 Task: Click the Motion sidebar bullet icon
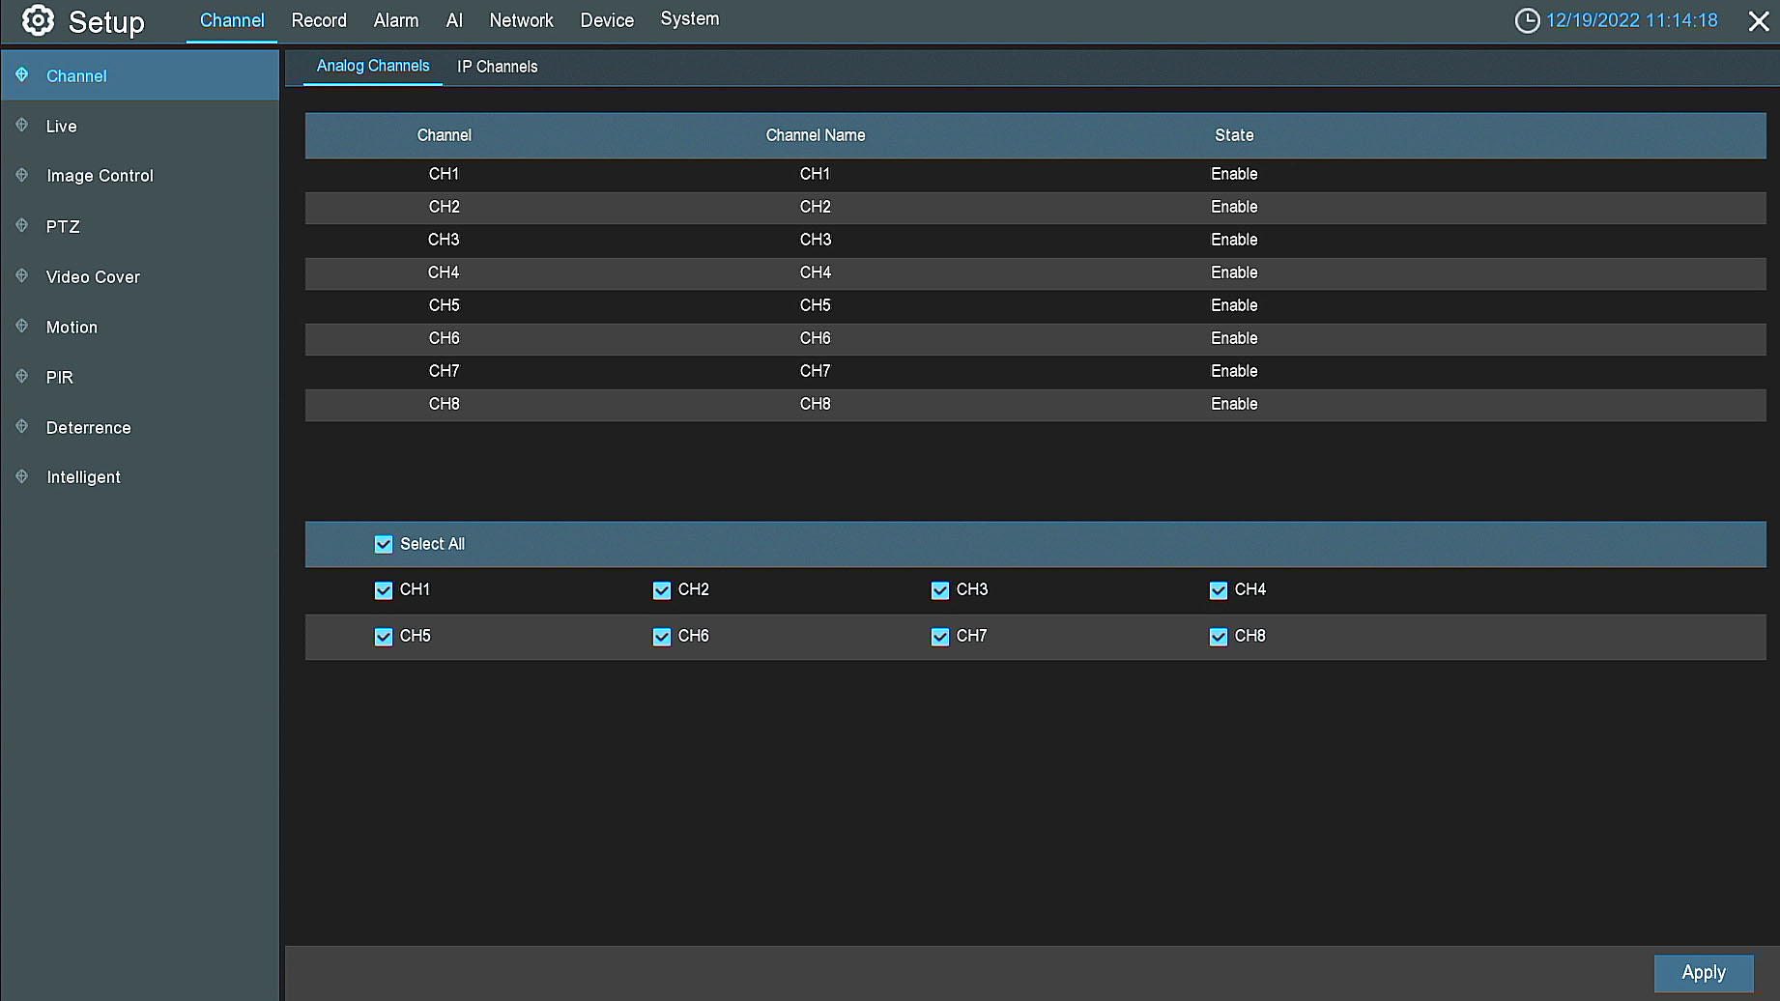[21, 326]
